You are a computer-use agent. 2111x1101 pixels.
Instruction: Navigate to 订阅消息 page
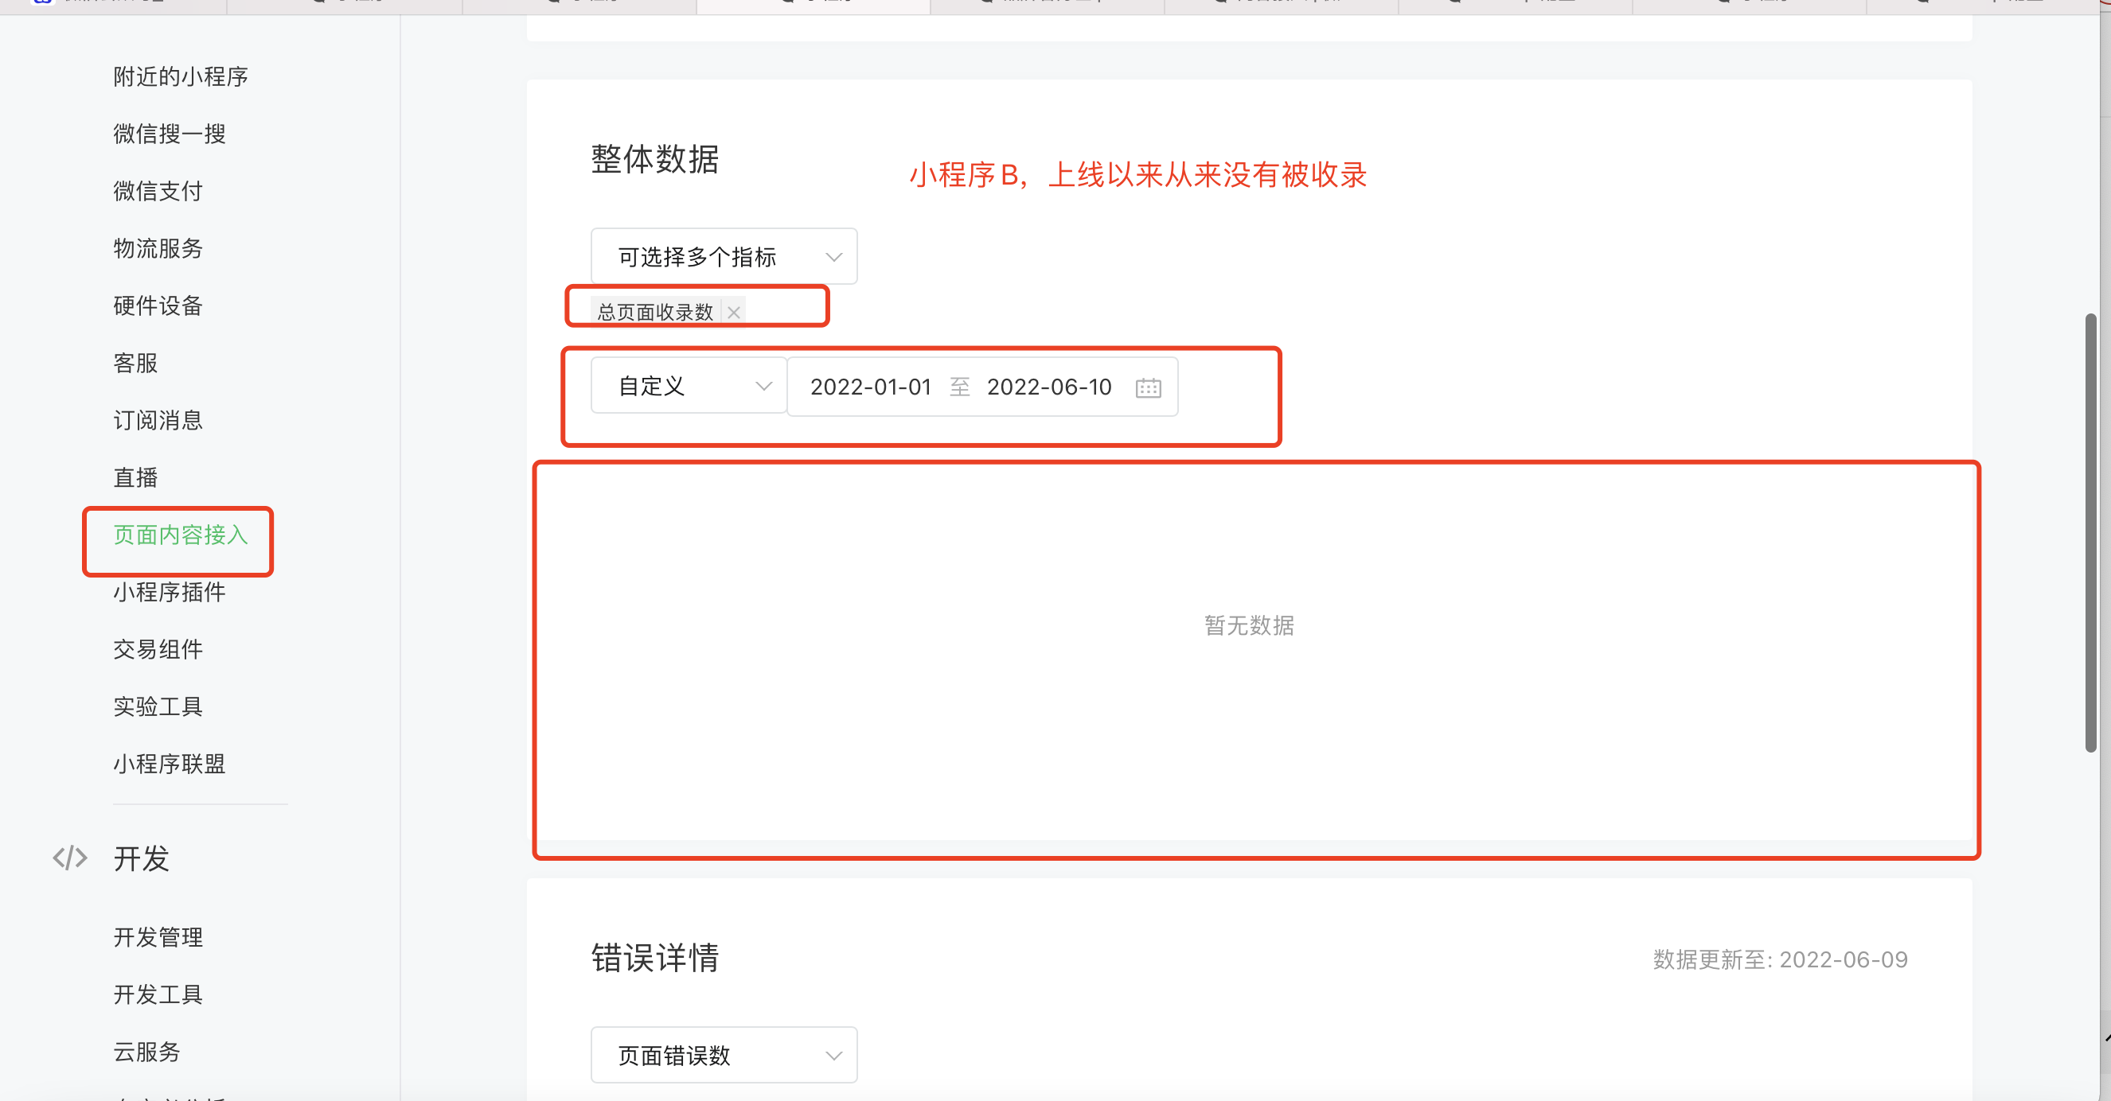pyautogui.click(x=158, y=420)
